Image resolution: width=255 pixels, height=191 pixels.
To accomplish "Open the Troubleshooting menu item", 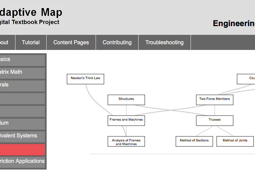I will (x=164, y=43).
